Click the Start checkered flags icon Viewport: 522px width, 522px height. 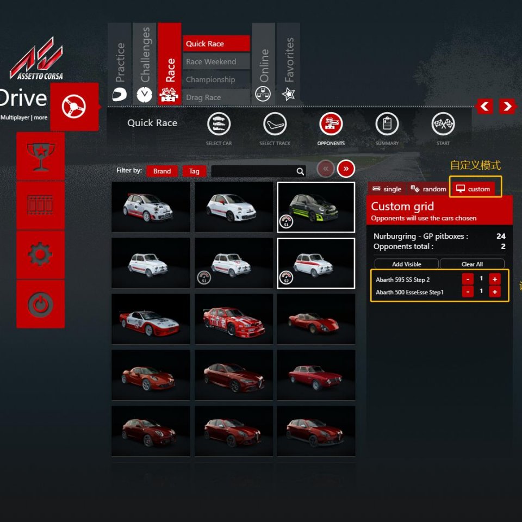pos(443,124)
